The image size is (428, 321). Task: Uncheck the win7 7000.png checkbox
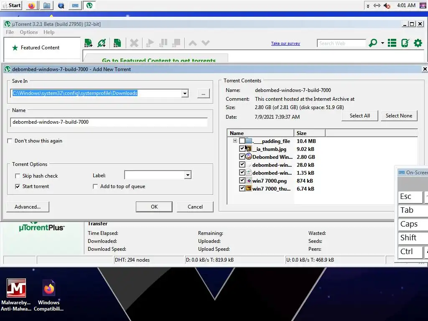tap(242, 181)
